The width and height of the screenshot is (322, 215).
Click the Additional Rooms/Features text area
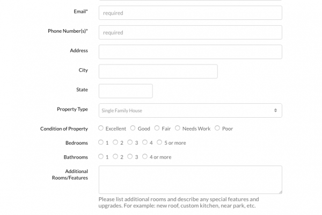pyautogui.click(x=191, y=179)
